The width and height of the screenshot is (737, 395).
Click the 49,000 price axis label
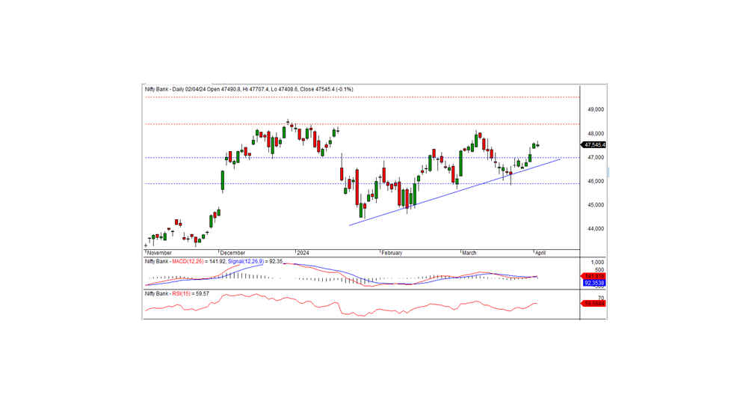596,109
